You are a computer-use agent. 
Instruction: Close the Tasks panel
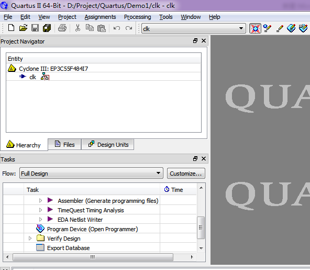(x=204, y=159)
